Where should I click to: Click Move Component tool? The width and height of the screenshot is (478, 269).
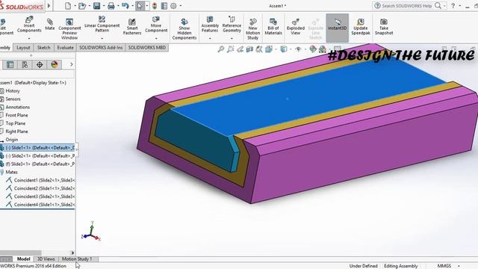156,24
